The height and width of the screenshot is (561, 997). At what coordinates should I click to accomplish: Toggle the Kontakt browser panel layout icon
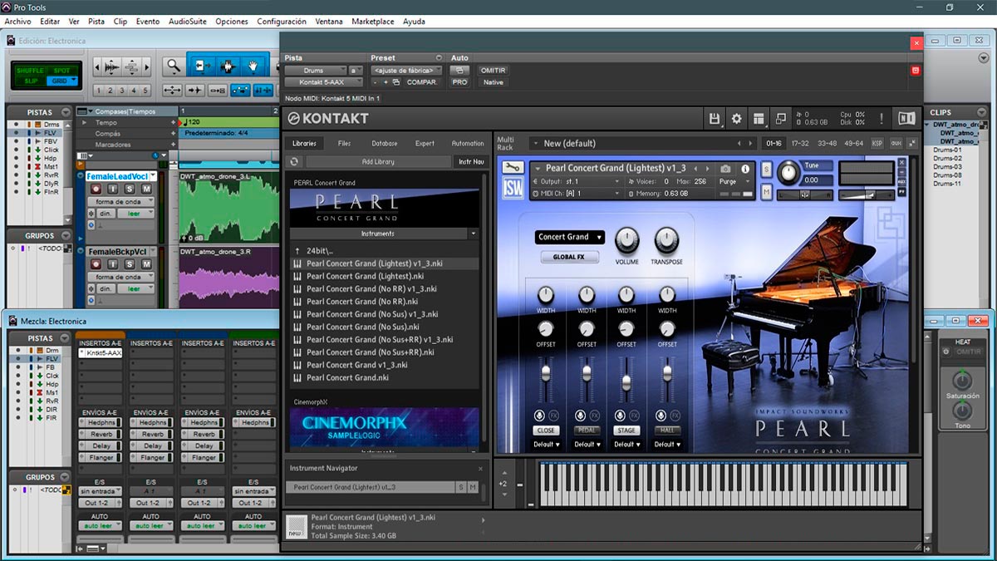tap(758, 119)
